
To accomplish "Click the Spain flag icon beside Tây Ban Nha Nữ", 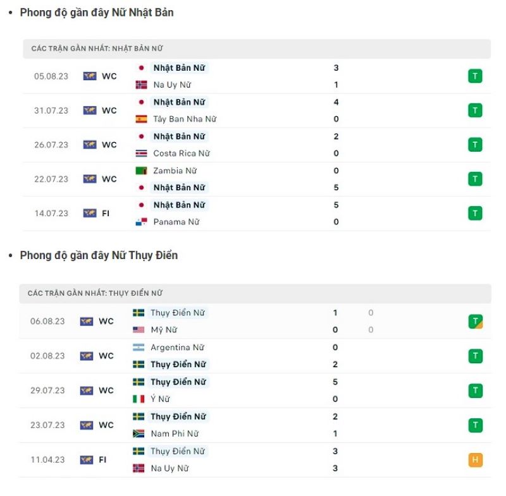I will [x=141, y=119].
